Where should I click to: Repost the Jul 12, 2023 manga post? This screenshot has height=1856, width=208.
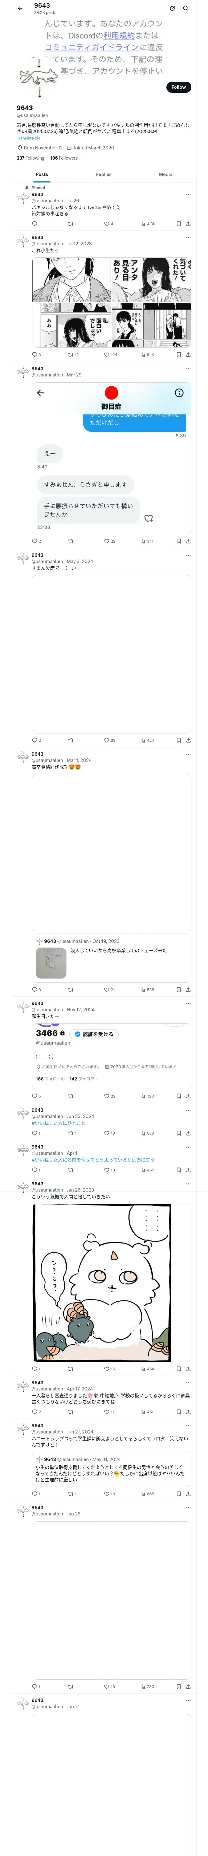point(73,354)
